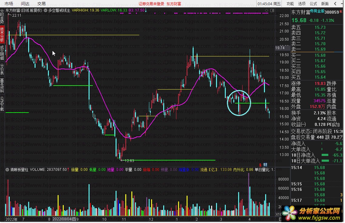This screenshot has width=345, height=223.
Task: Click the VARLOW: 16.33 value
Action: (x=114, y=10)
